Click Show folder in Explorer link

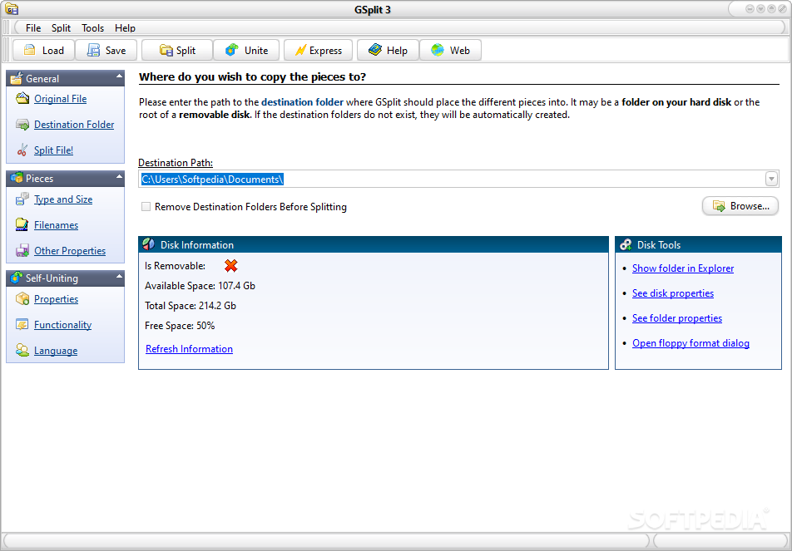click(683, 268)
